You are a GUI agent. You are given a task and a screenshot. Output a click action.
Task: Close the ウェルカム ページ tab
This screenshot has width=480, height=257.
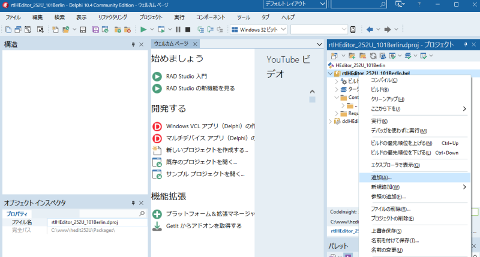[195, 44]
